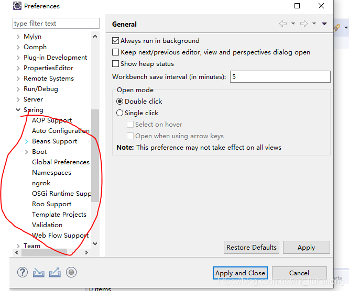Select the Plug-in Development label
Image resolution: width=349 pixels, height=291 pixels.
click(x=55, y=58)
